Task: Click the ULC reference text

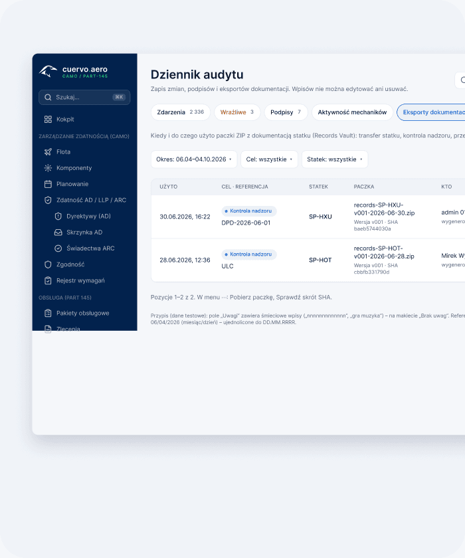Action: [x=227, y=266]
